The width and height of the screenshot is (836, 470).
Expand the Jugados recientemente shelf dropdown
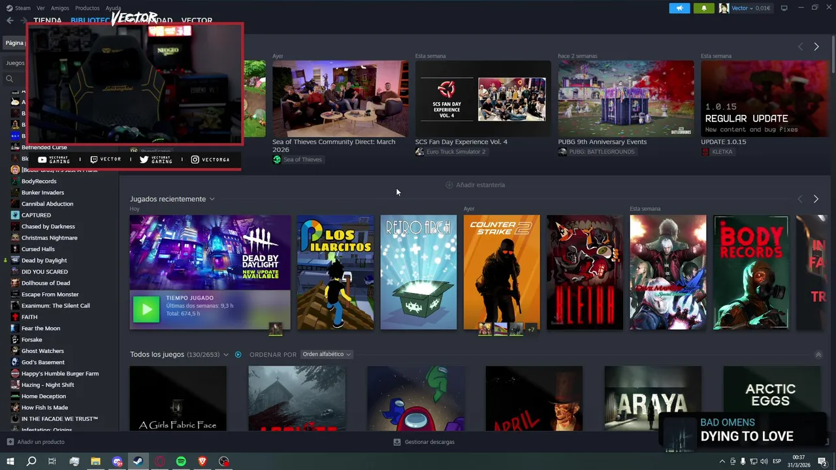point(212,199)
